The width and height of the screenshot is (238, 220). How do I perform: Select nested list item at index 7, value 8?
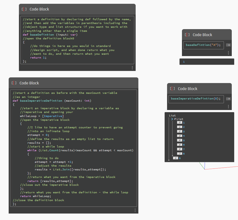click(x=181, y=154)
